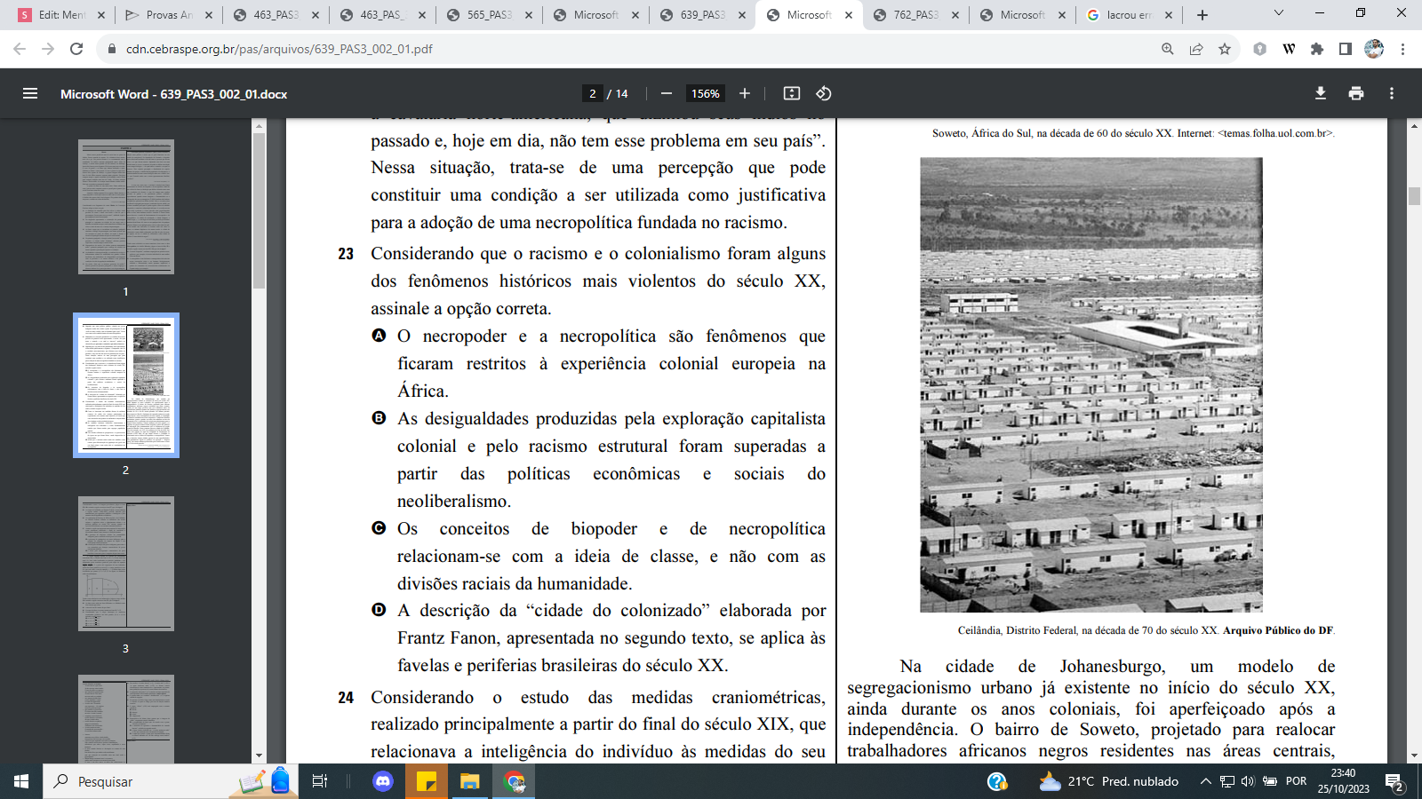Click the document scrollbar thumb
The width and height of the screenshot is (1422, 799).
tap(1414, 196)
